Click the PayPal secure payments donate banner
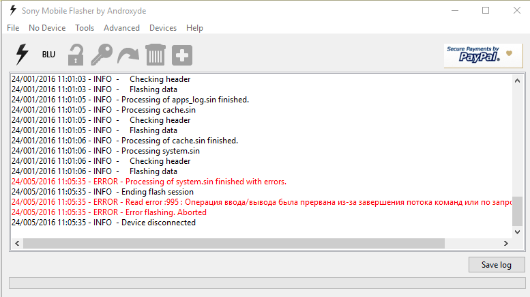Viewport: 530px width, 297px height. tap(484, 56)
